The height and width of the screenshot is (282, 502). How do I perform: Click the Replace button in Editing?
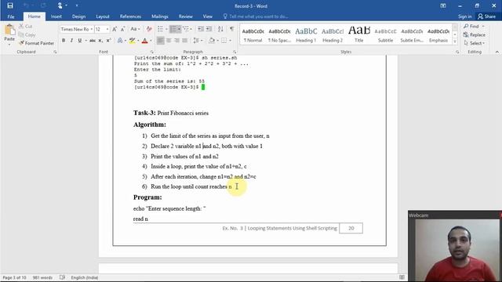pyautogui.click(x=475, y=34)
